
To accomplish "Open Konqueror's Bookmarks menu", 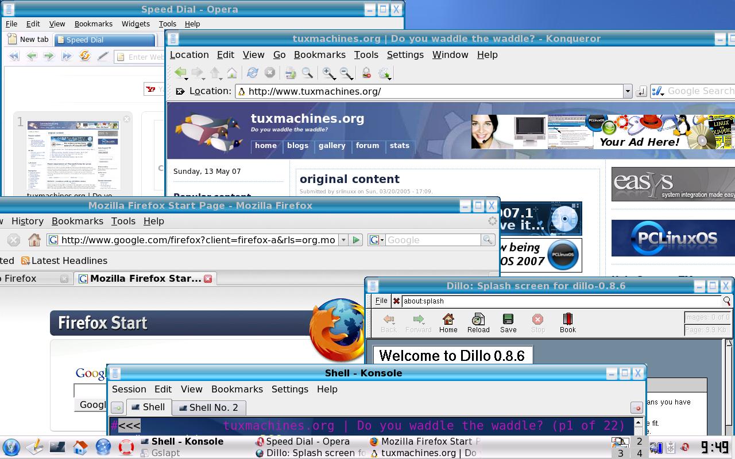I will tap(319, 55).
